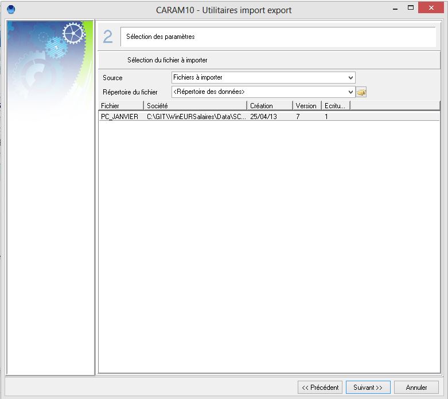
Task: Click the Ecritu... value 1 cell
Action: click(326, 116)
